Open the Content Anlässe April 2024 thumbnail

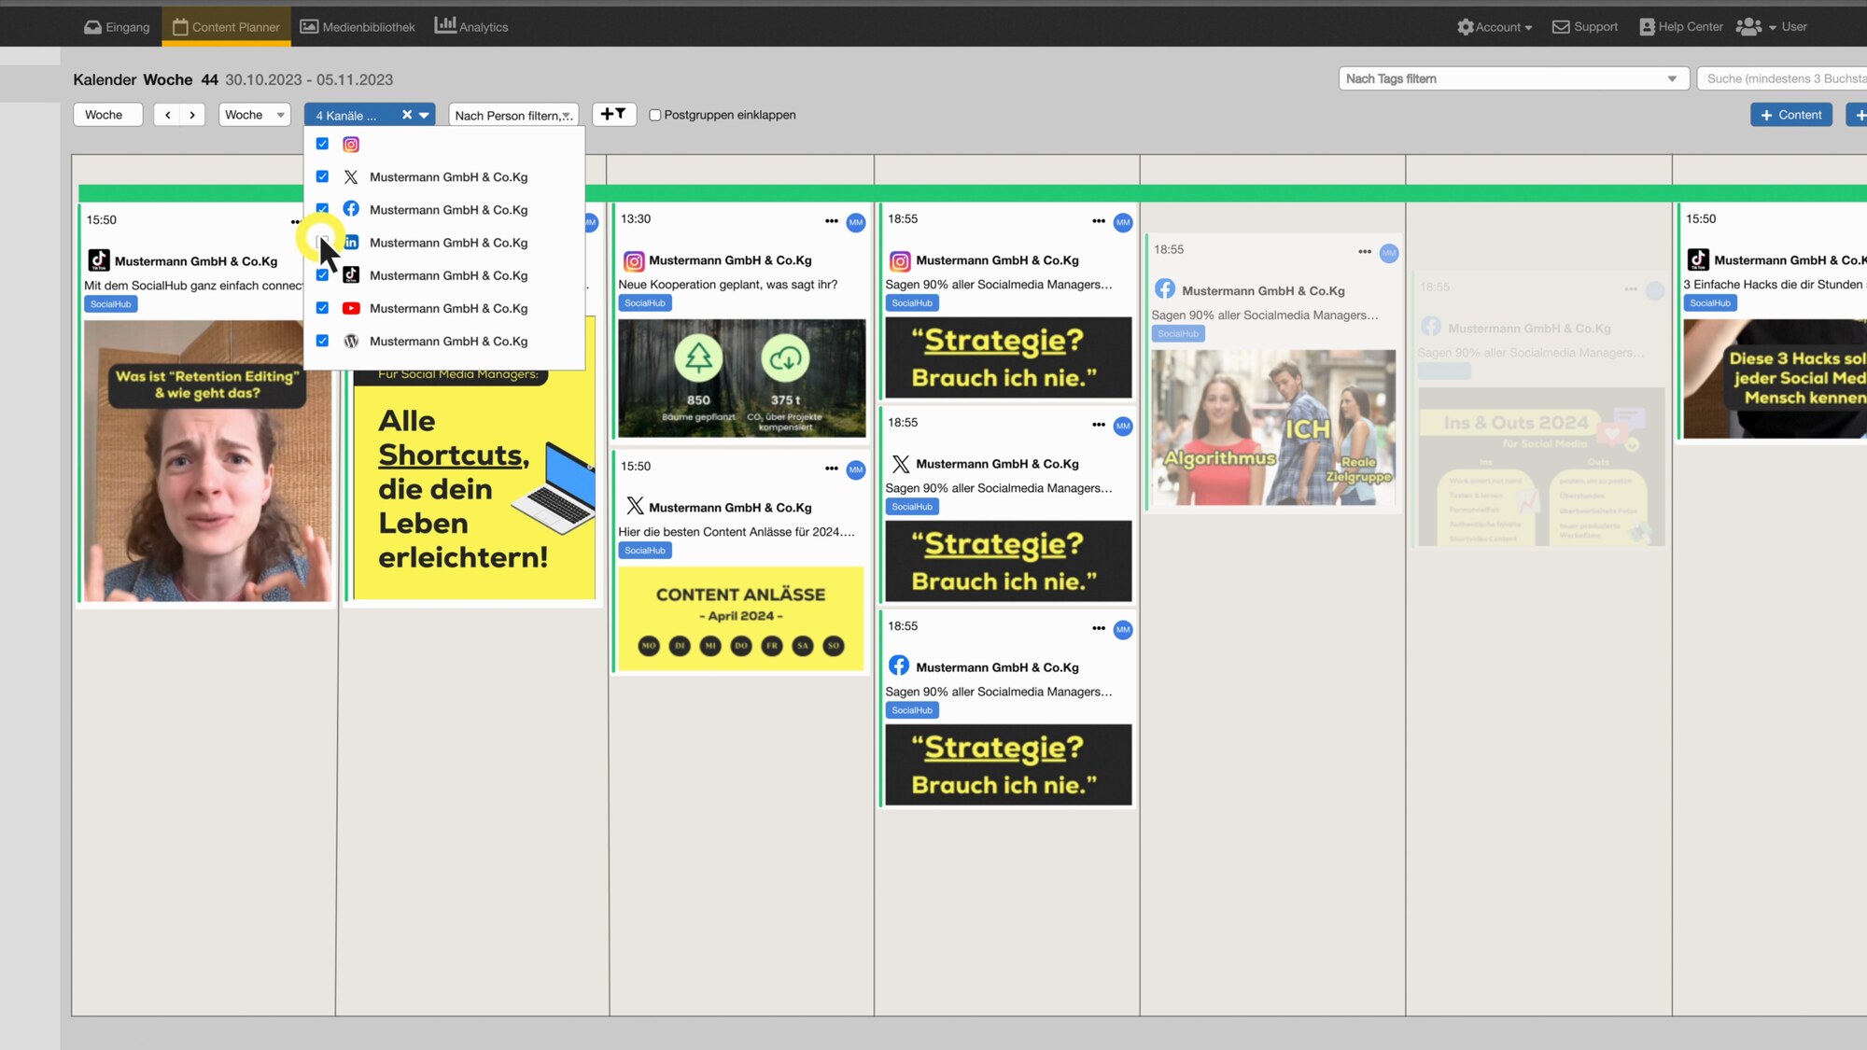coord(741,618)
